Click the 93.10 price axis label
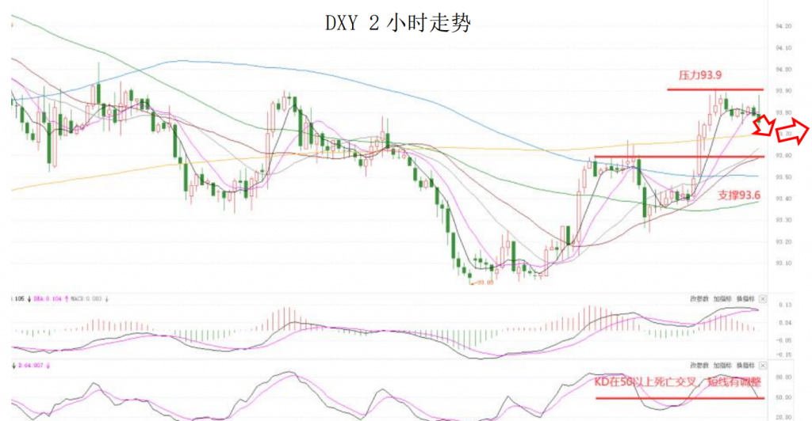This screenshot has width=812, height=421. coord(783,264)
